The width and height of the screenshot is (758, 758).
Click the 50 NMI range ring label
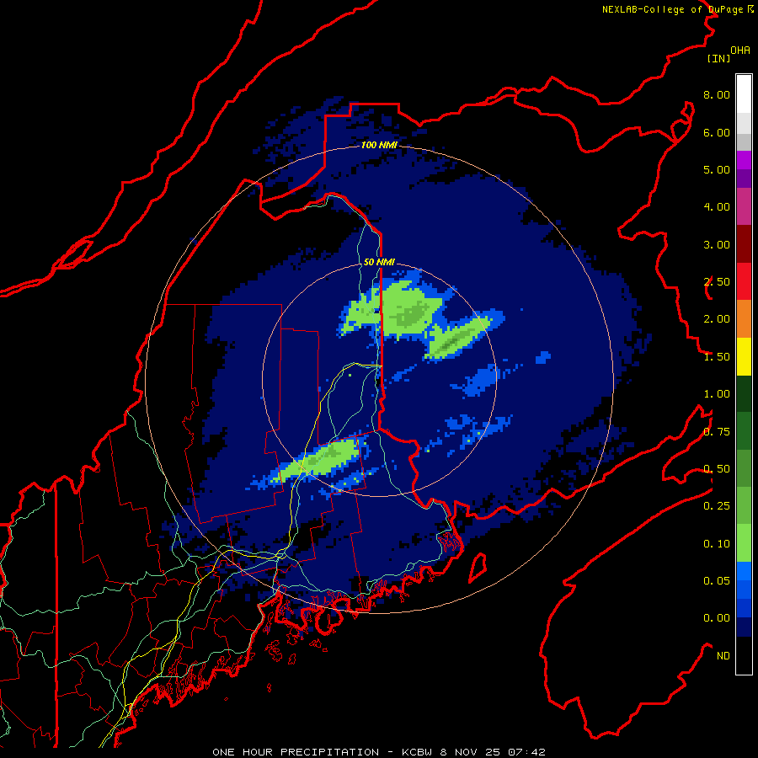pos(379,262)
